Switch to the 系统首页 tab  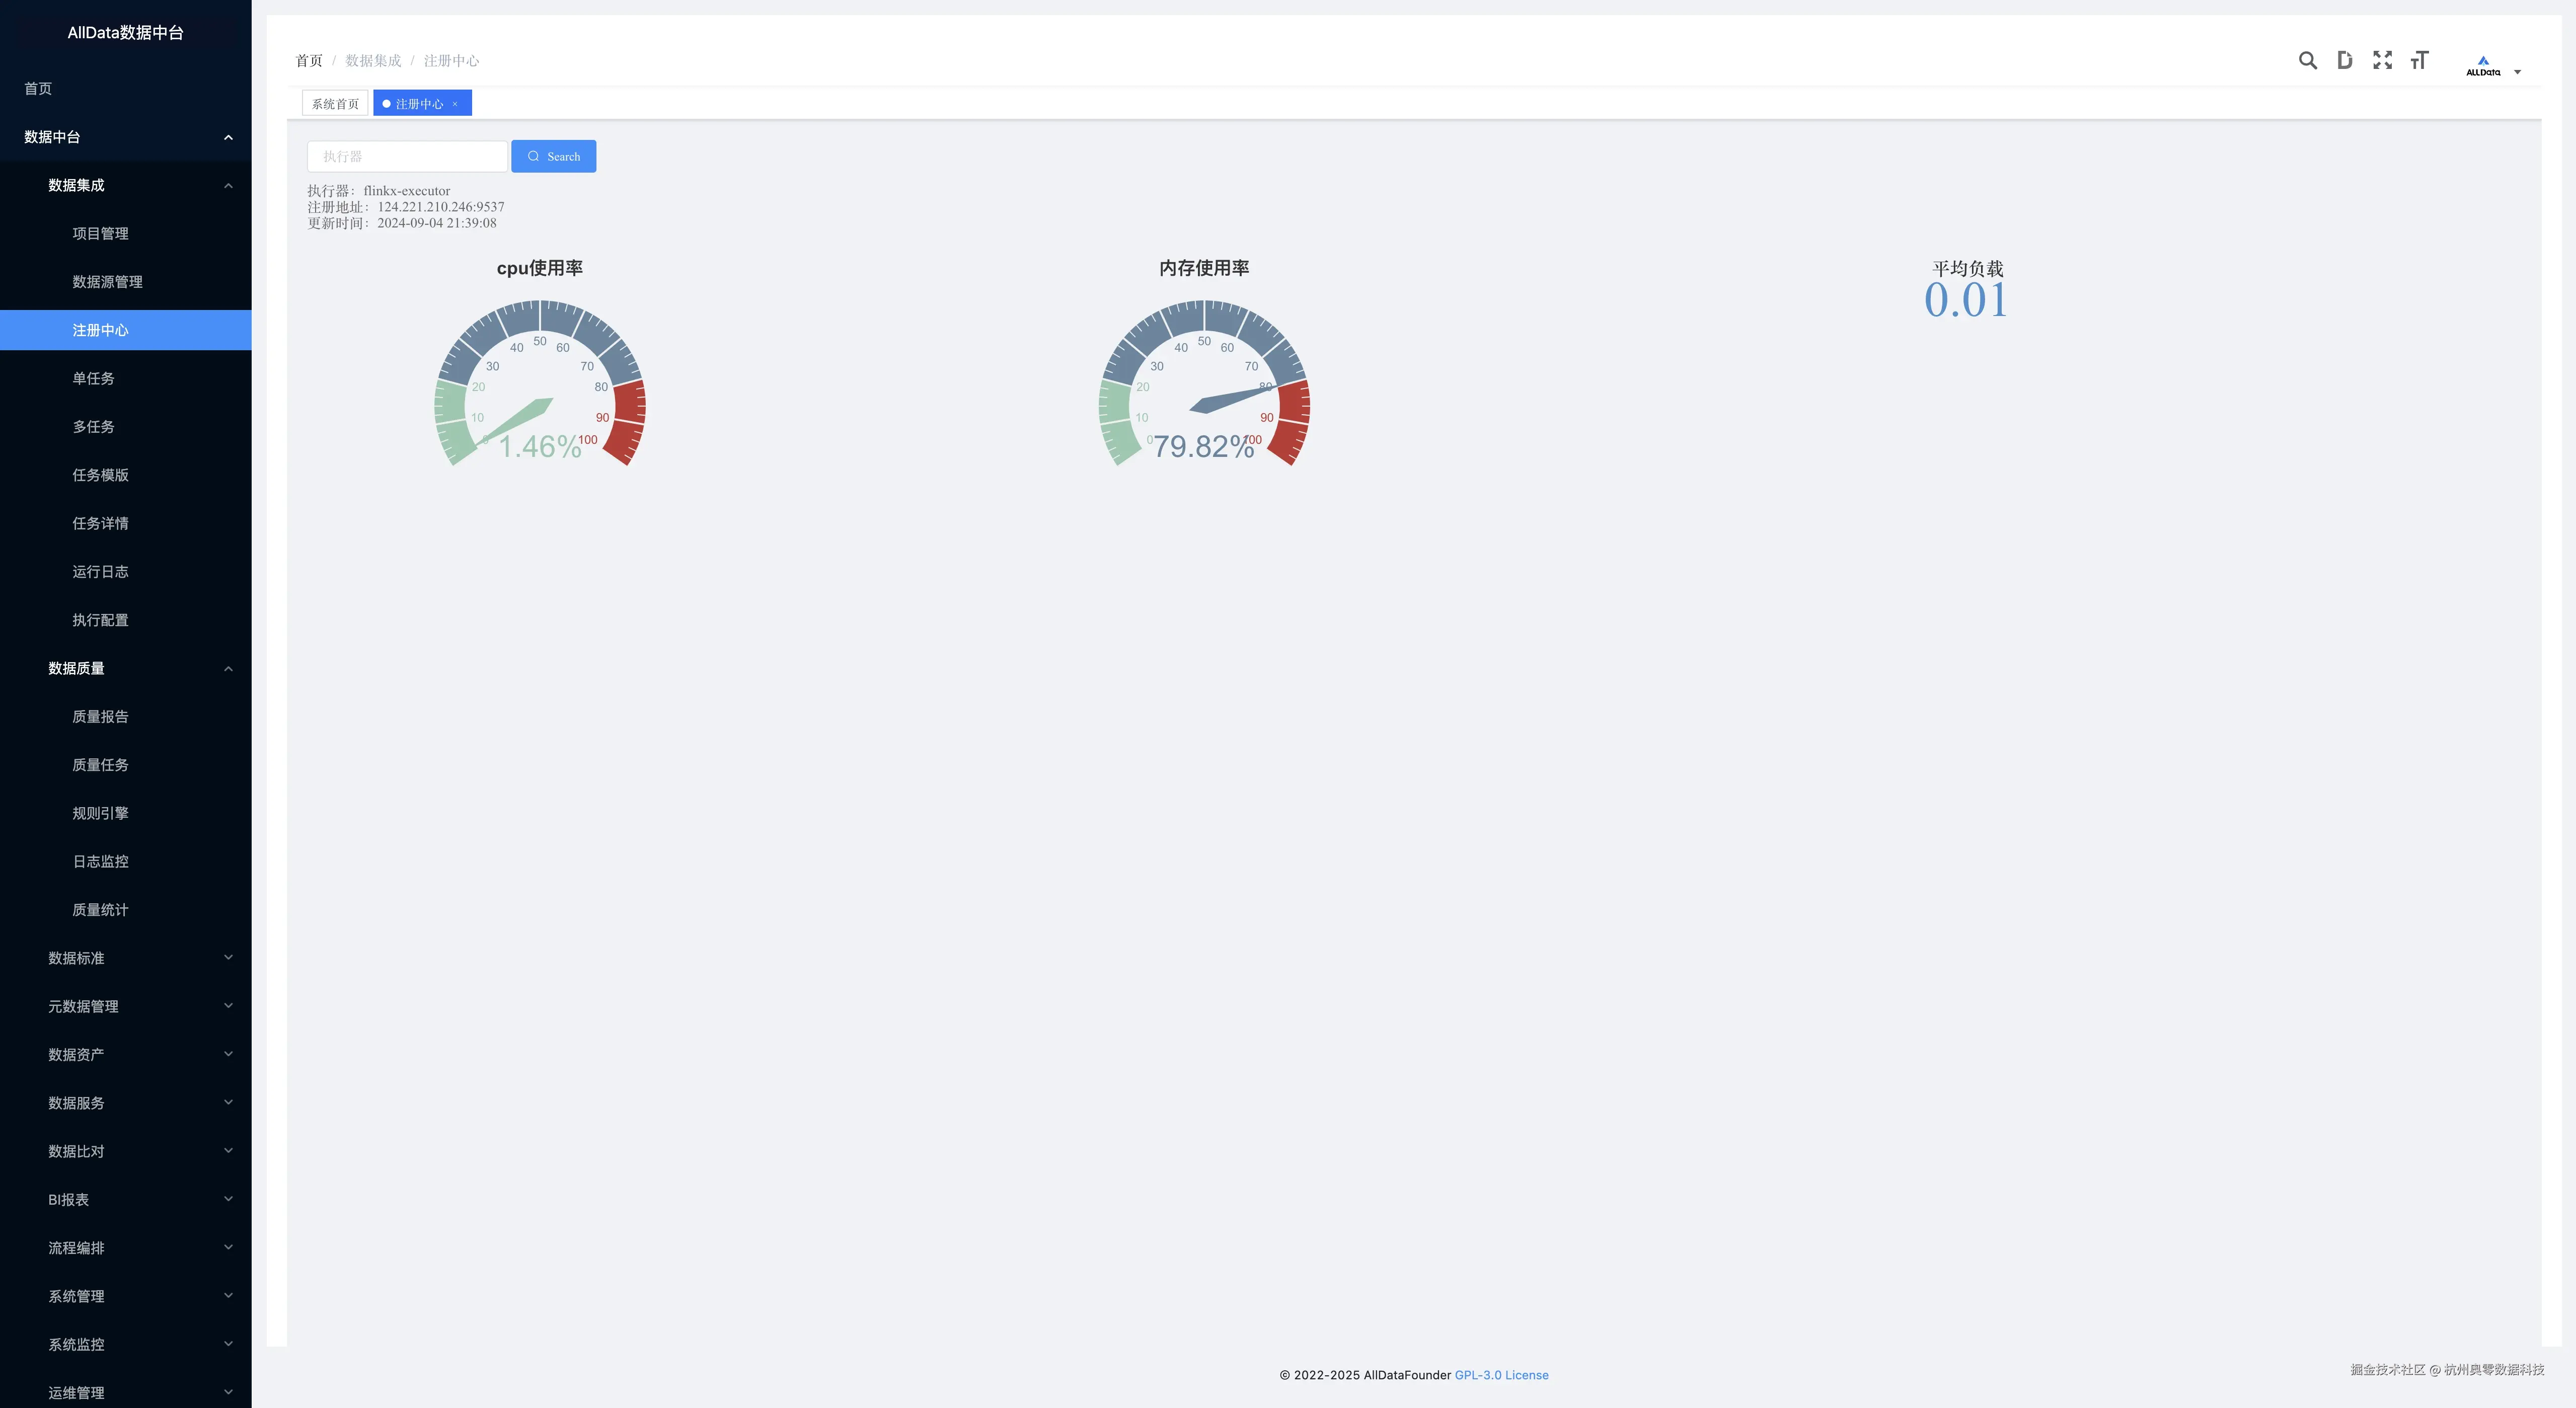coord(335,104)
